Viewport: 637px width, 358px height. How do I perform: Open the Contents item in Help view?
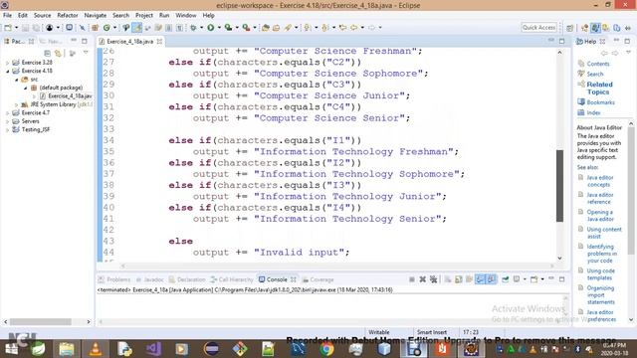[597, 64]
